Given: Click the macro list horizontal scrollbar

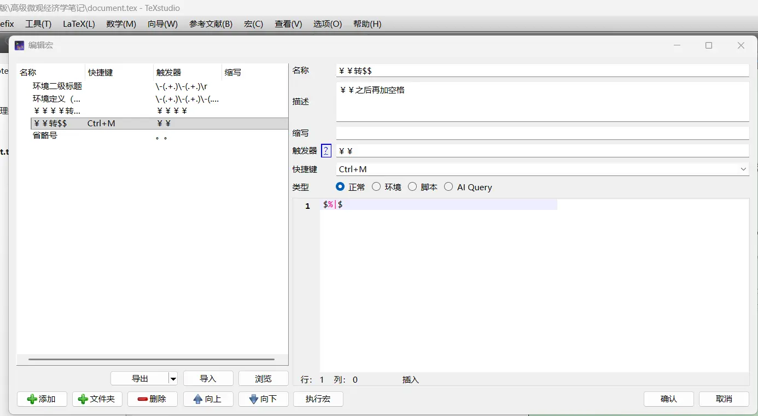Looking at the screenshot, I should point(151,359).
